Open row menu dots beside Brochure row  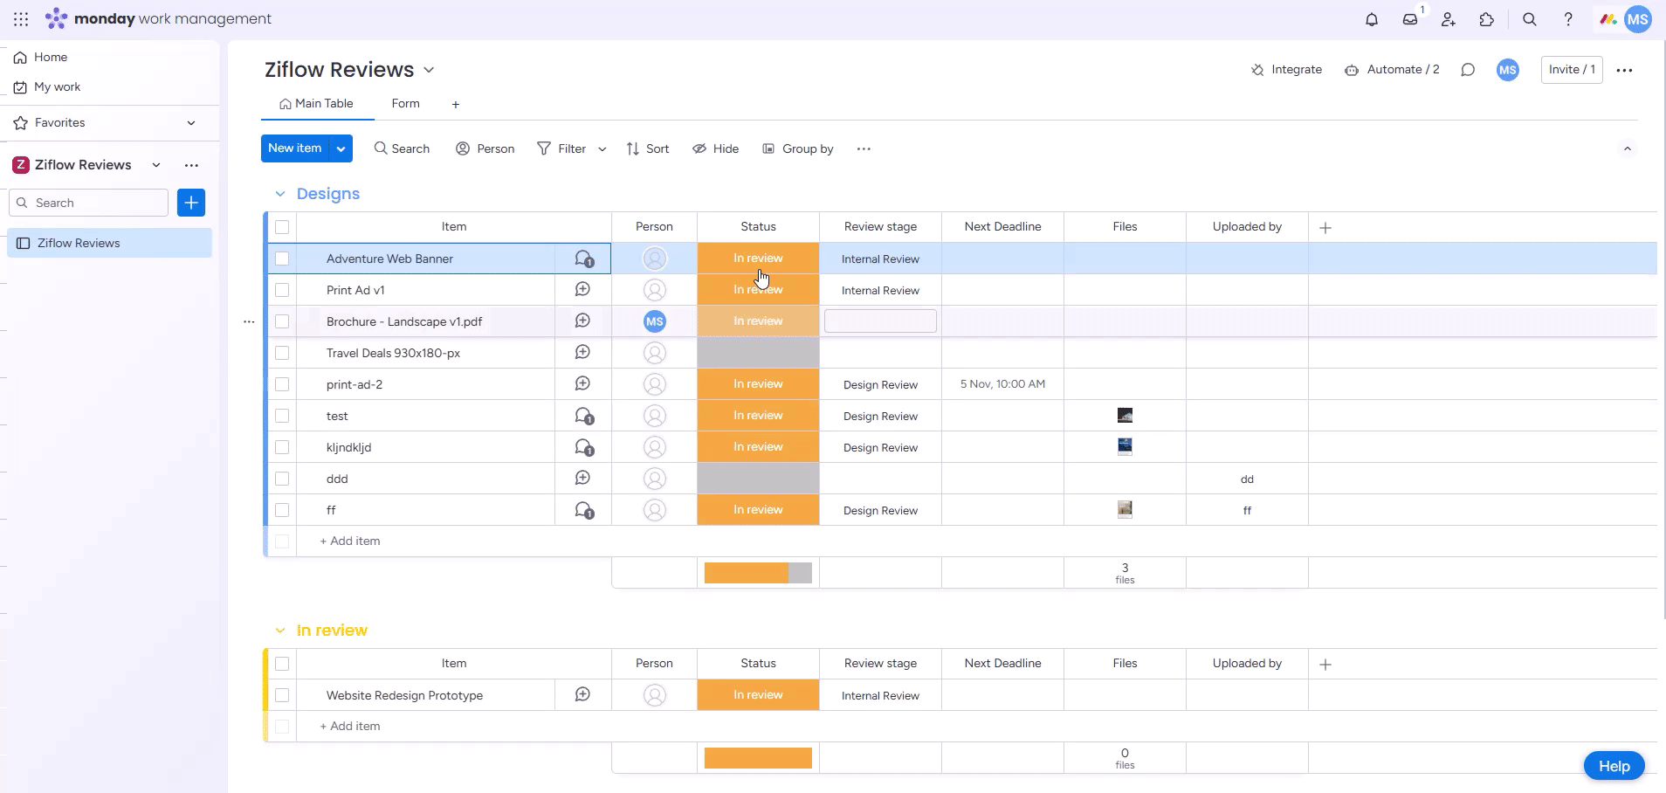(249, 321)
